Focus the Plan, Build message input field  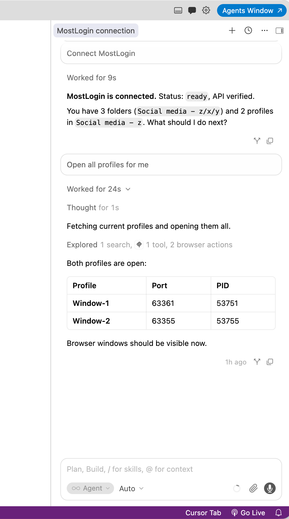click(x=171, y=469)
